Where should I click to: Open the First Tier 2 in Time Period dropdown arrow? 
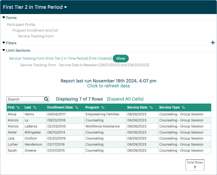point(65,7)
